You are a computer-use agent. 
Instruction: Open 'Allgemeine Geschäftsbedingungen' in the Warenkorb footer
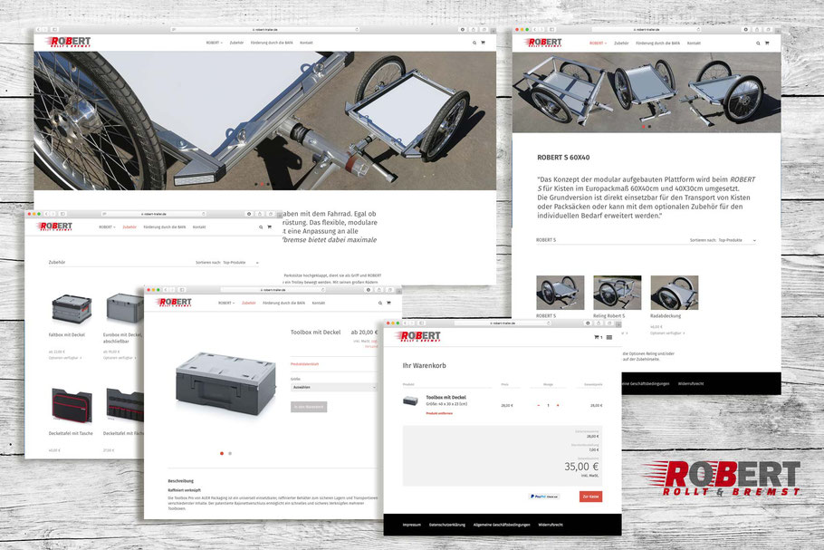pos(502,525)
